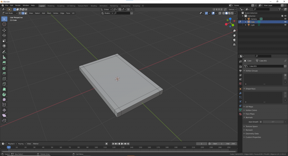The width and height of the screenshot is (288, 156).
Task: Hide the Light in the outliner
Action: click(285, 25)
